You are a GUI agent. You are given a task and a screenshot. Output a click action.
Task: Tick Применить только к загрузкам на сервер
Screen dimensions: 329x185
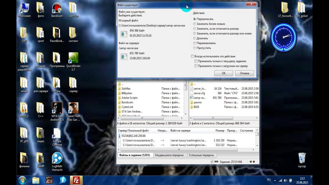click(221, 66)
